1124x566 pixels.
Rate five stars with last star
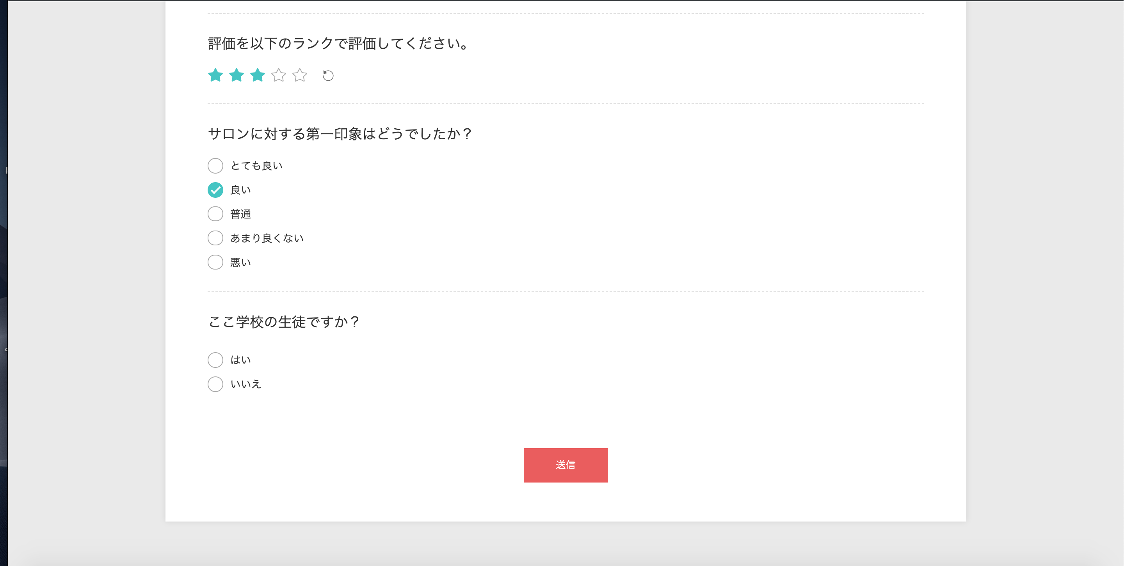pos(300,75)
